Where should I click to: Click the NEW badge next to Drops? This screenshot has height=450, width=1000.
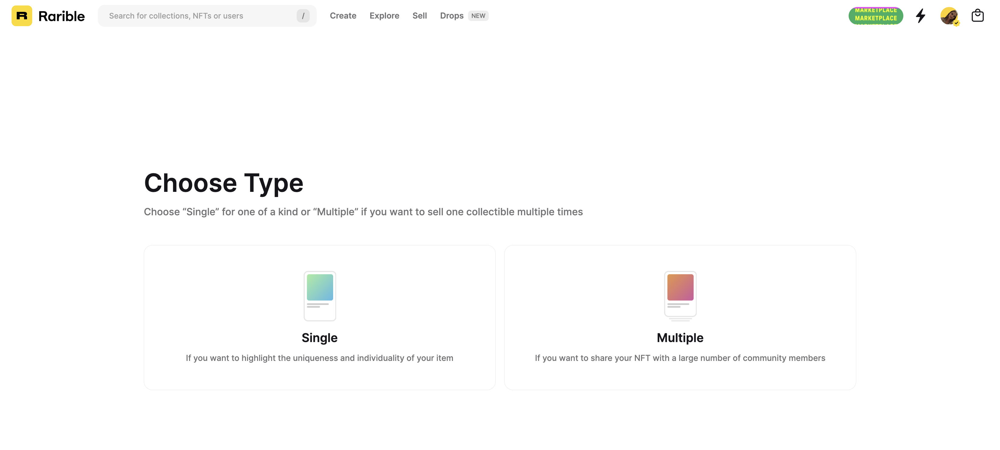(478, 16)
